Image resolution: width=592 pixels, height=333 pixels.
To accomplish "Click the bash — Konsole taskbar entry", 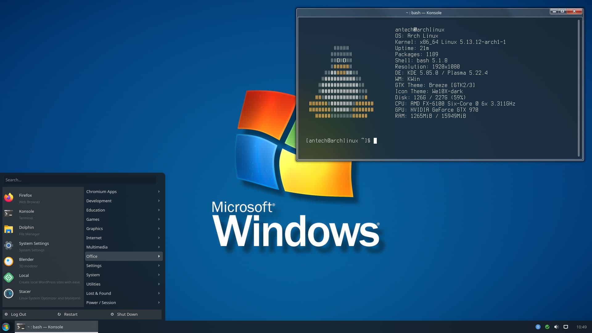I will pos(56,327).
